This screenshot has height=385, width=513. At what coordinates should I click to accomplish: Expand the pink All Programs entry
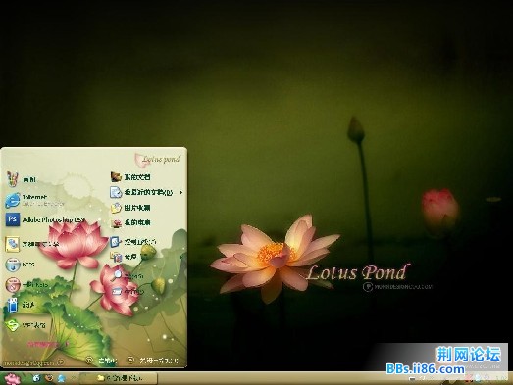click(x=47, y=344)
